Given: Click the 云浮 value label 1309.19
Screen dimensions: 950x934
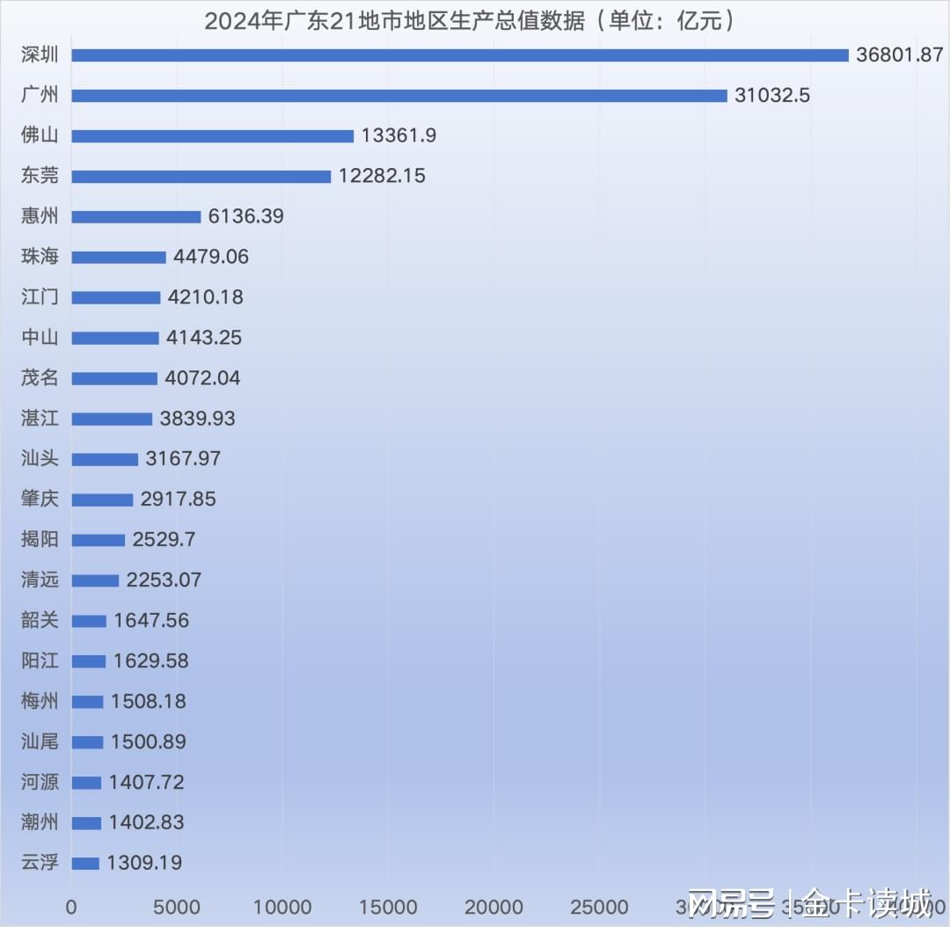Looking at the screenshot, I should tap(144, 863).
